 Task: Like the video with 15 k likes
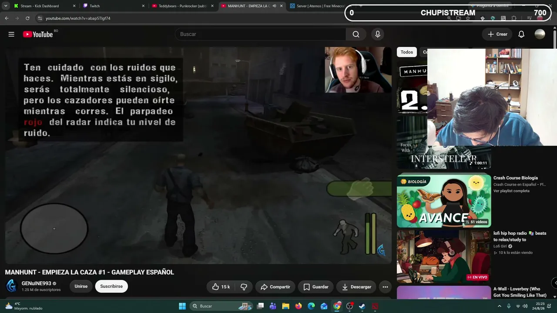click(x=221, y=287)
